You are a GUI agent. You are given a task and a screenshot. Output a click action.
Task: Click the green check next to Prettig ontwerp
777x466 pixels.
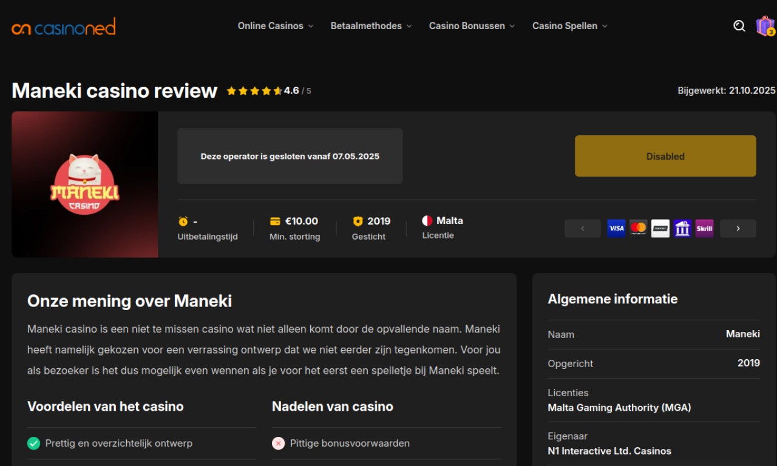click(x=34, y=444)
